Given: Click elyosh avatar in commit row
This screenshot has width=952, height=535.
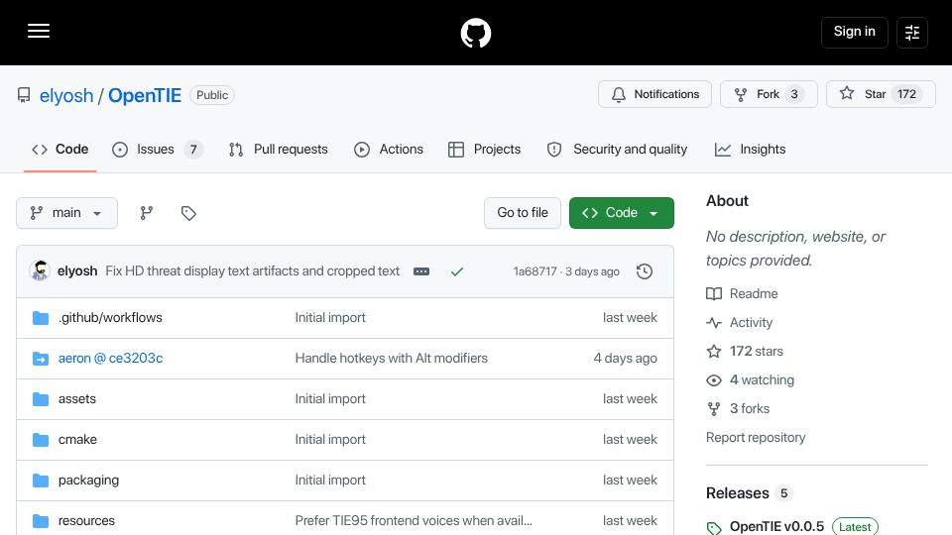Looking at the screenshot, I should 40,270.
